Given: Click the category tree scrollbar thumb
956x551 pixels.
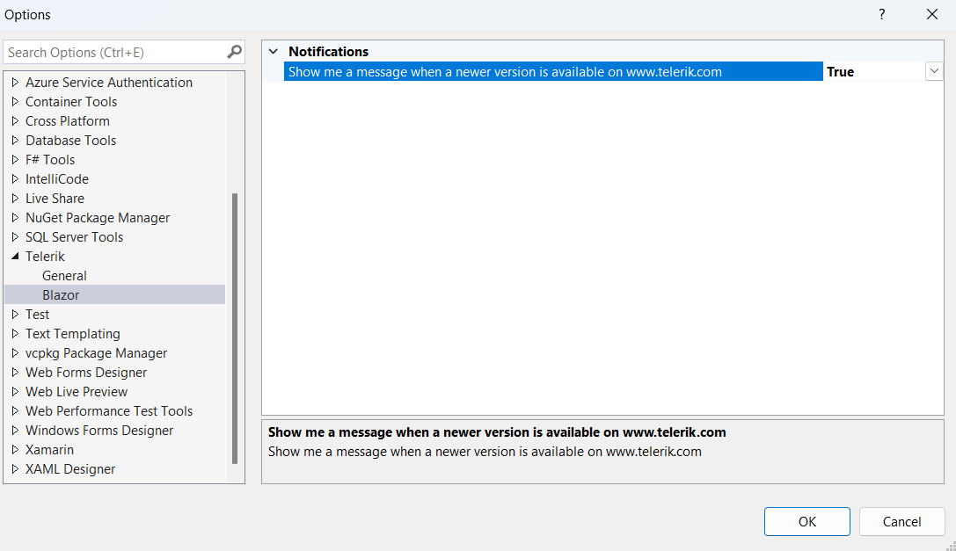Looking at the screenshot, I should pyautogui.click(x=235, y=329).
